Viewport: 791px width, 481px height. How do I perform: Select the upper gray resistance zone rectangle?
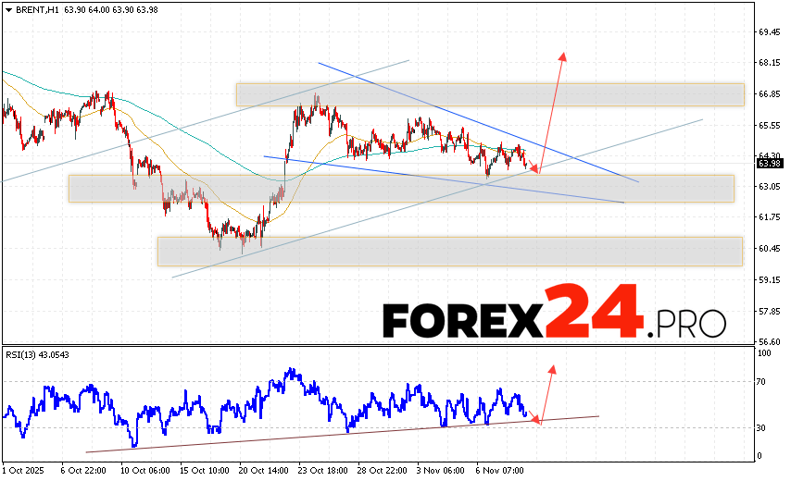489,94
